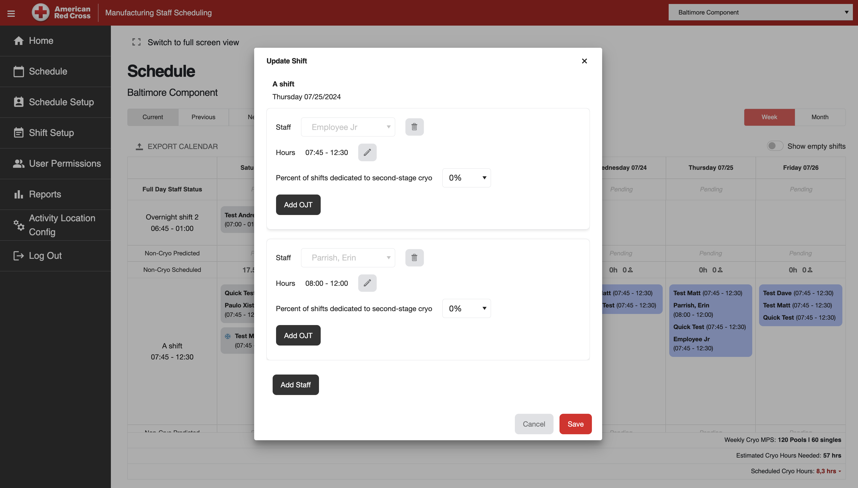Open Shift Setup in the sidebar
The image size is (858, 488).
tap(55, 133)
